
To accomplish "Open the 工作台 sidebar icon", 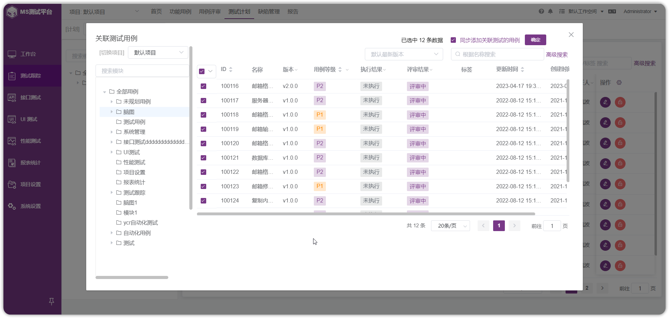I will (12, 54).
